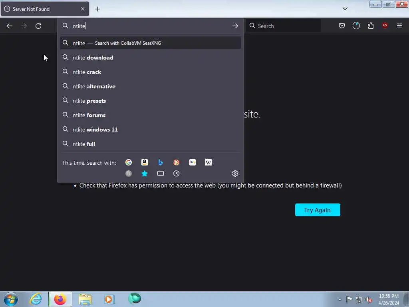Choose the 'ntlite forums' suggestion
The height and width of the screenshot is (307, 409).
pyautogui.click(x=151, y=115)
